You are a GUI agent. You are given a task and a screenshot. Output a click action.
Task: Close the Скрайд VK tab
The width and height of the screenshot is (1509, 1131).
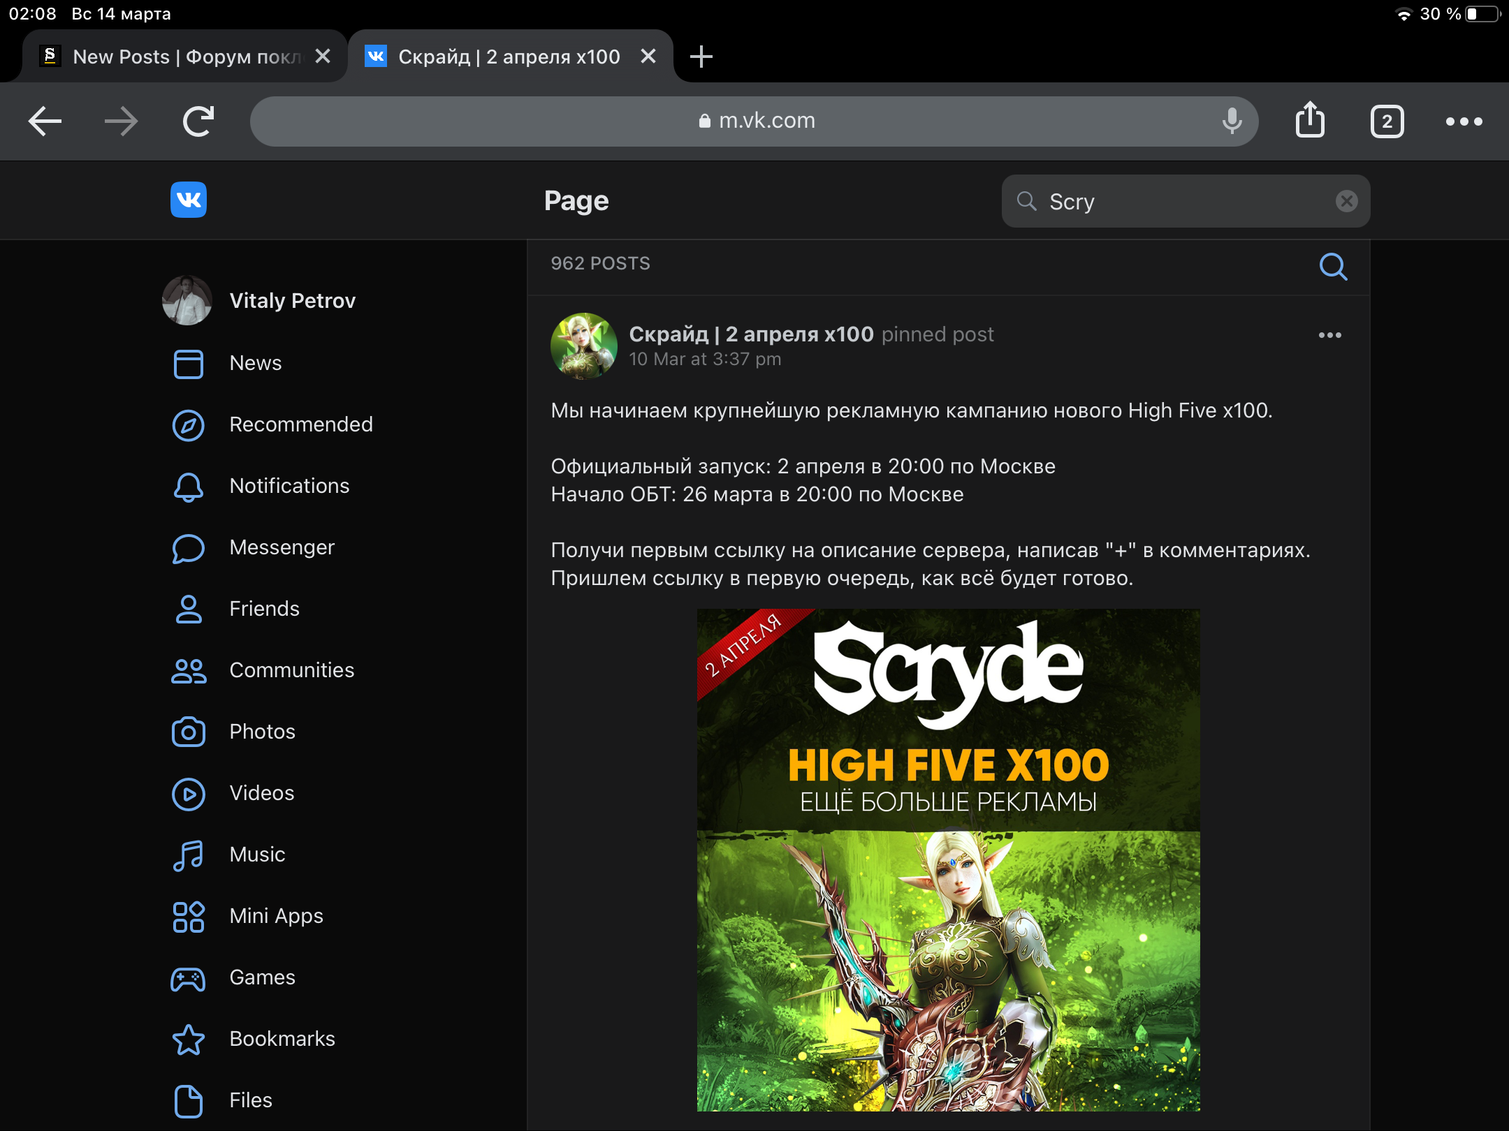click(x=648, y=57)
